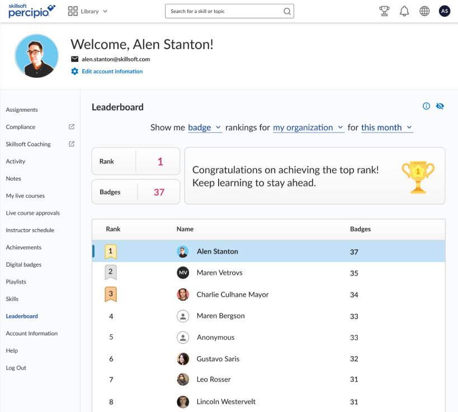Go to Assignments in the sidebar
This screenshot has height=412, width=458.
click(x=22, y=110)
